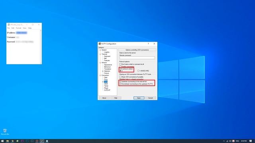Image resolution: width=255 pixels, height=143 pixels.
Task: Select Telnet under Connection
Action: coord(106,86)
